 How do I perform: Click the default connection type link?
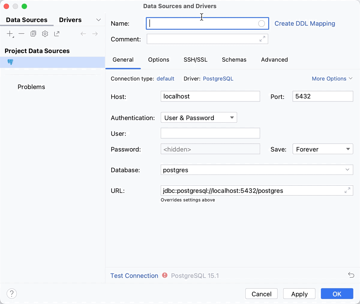coord(166,79)
